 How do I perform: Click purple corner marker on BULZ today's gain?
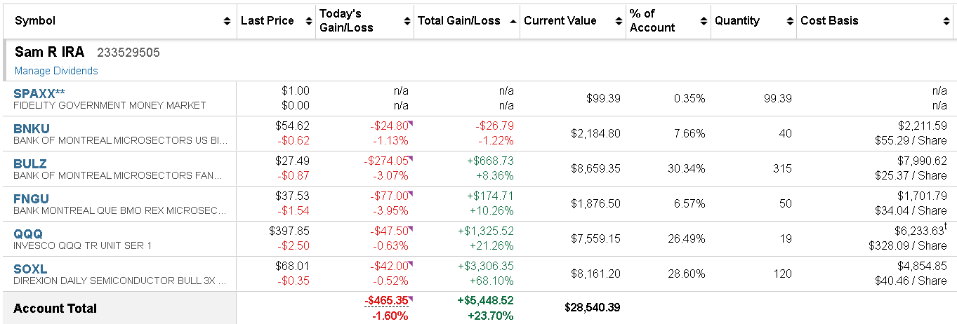411,158
